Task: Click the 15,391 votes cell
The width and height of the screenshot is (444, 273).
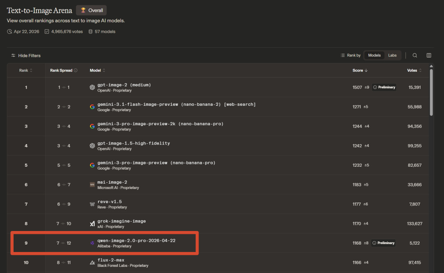Action: (x=414, y=87)
